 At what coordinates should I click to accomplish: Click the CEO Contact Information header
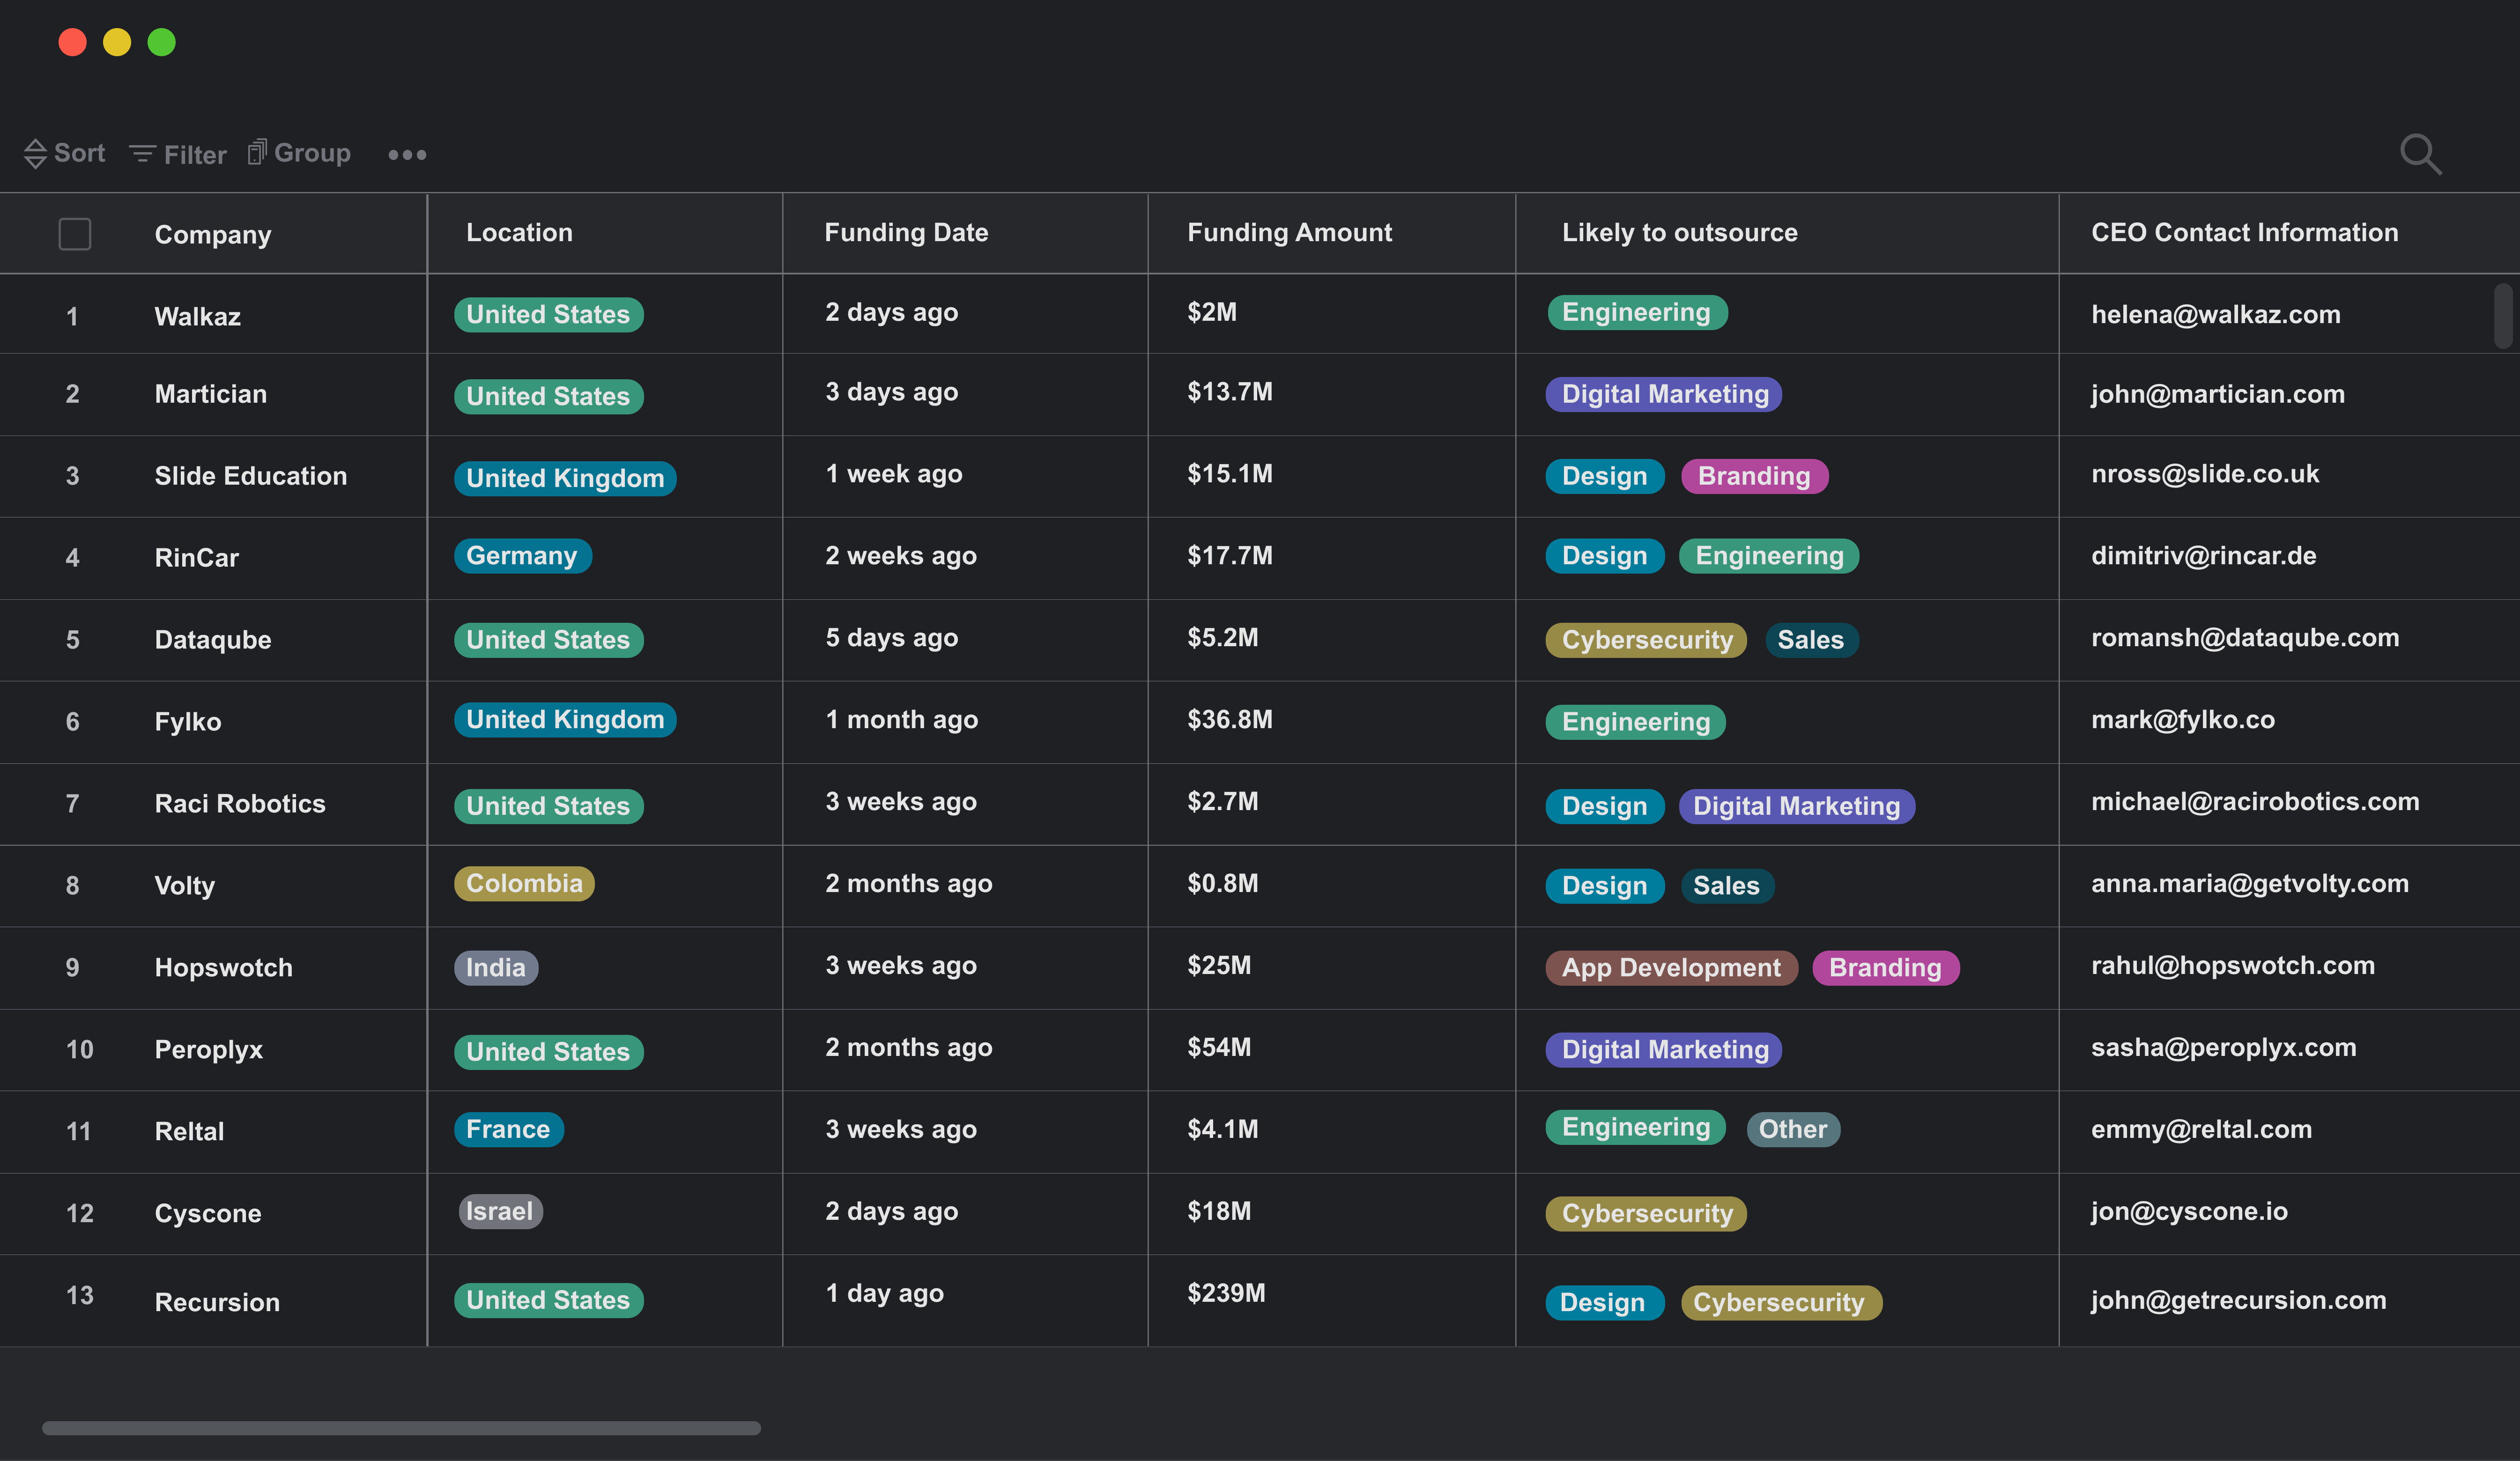(x=2244, y=232)
